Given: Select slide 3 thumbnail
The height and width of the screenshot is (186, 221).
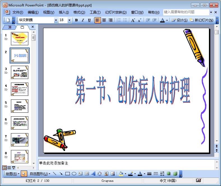Looking at the screenshot, I should point(20,72).
